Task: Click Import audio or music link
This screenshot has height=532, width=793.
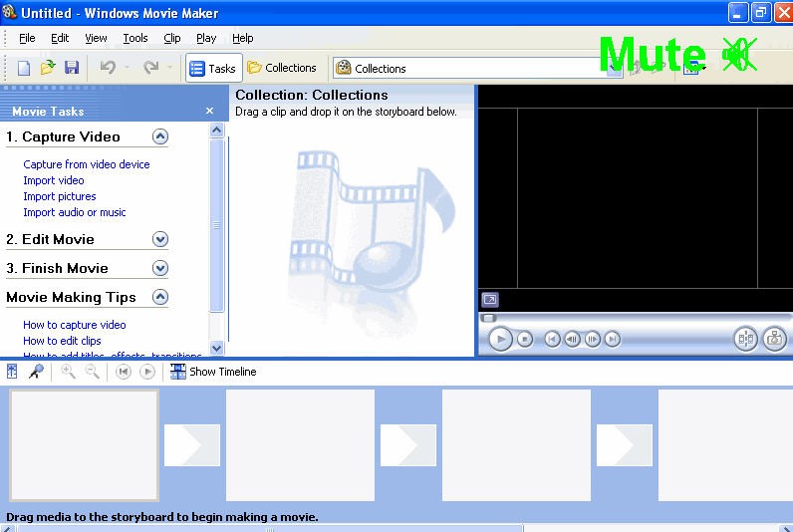Action: [75, 212]
